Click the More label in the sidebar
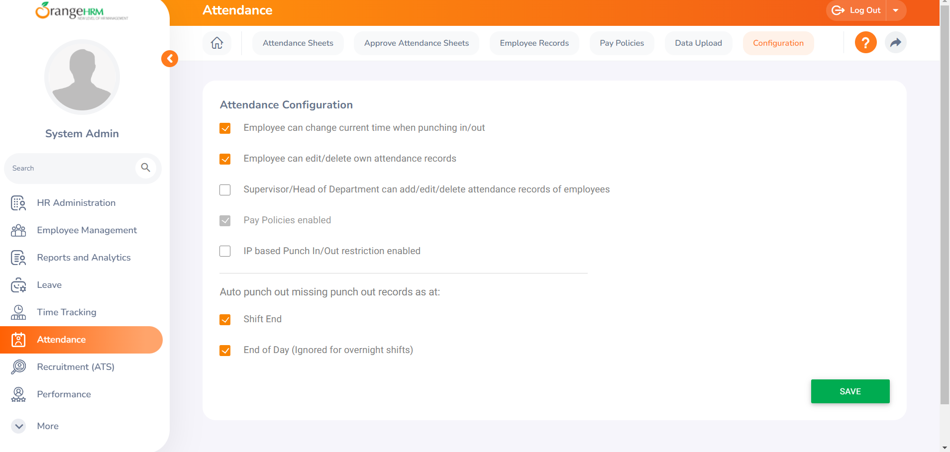Screen dimensions: 950x452 [x=48, y=426]
